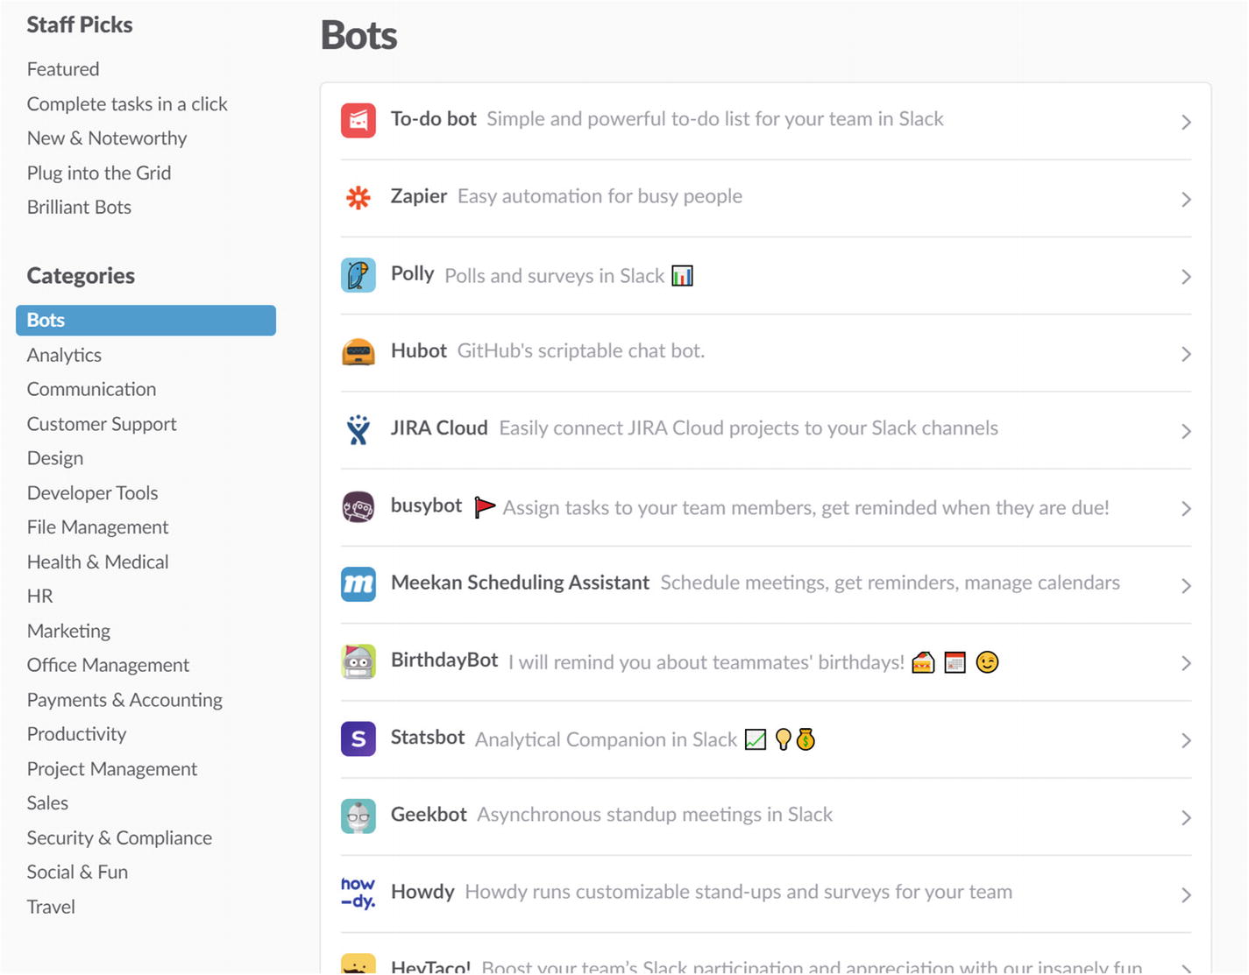Click 'Easy automation for busy people' description
The height and width of the screenshot is (975, 1249).
[600, 196]
